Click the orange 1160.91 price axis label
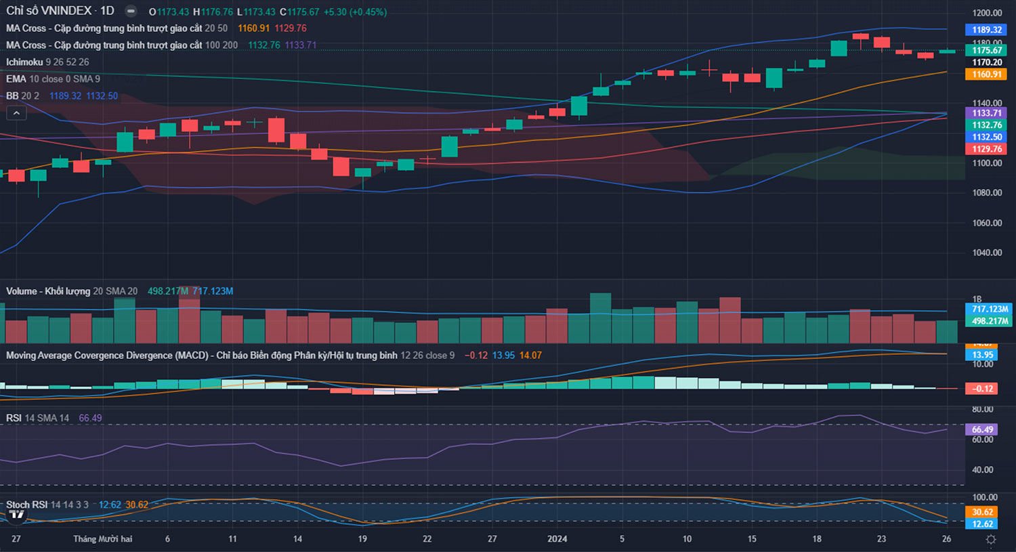 point(986,75)
